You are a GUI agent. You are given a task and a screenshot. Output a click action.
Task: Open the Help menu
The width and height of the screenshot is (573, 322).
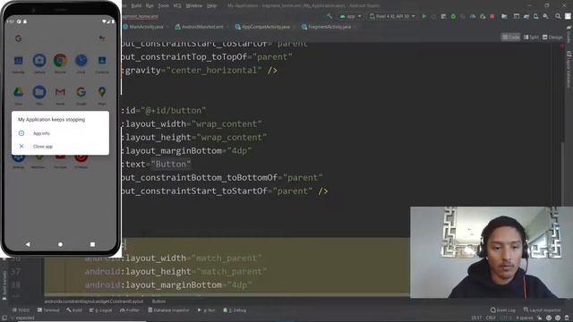point(212,6)
